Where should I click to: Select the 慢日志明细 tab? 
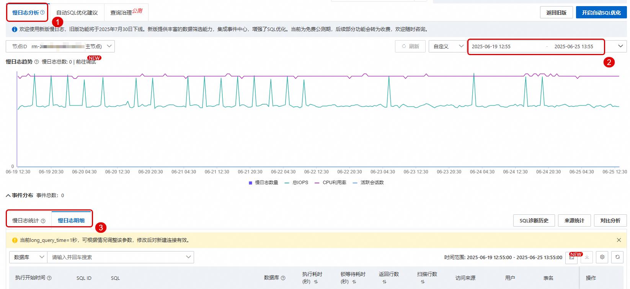coord(71,220)
